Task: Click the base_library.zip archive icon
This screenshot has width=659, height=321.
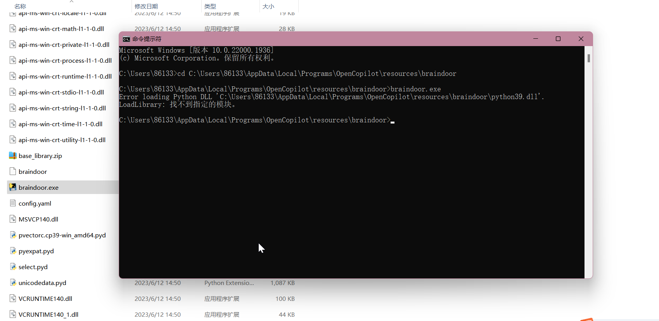Action: click(13, 156)
